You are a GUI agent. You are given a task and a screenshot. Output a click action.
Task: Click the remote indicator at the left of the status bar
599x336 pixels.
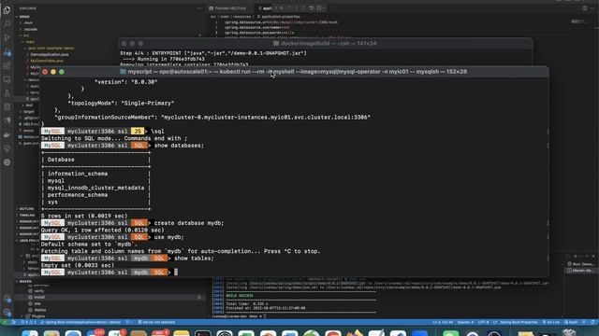pyautogui.click(x=5, y=322)
